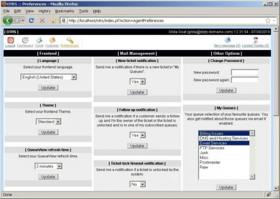Select FTP Services queue
The width and height of the screenshot is (280, 199).
tap(224, 148)
